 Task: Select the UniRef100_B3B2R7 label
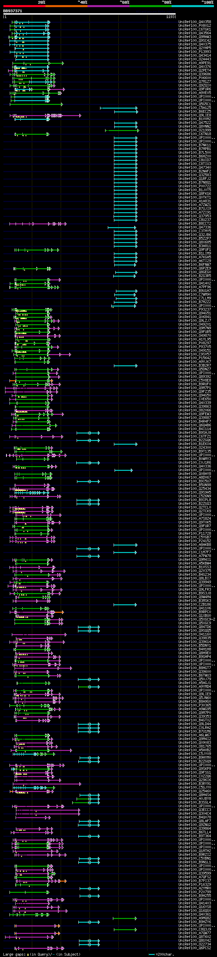click(195, 366)
